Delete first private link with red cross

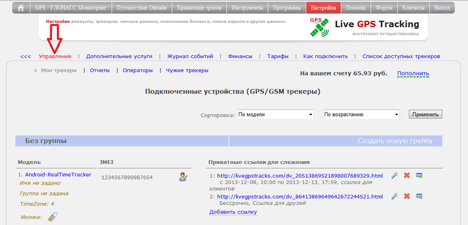point(407,175)
